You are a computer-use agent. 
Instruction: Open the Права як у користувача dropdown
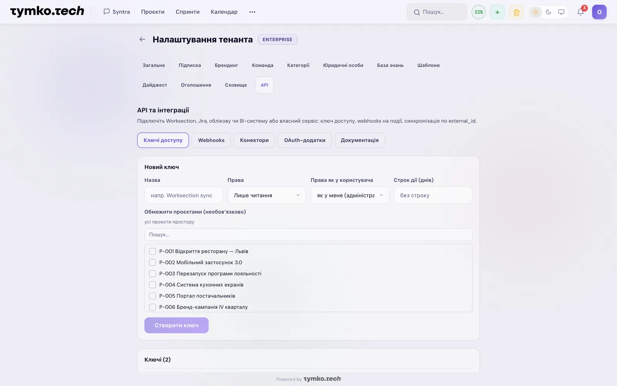(350, 195)
